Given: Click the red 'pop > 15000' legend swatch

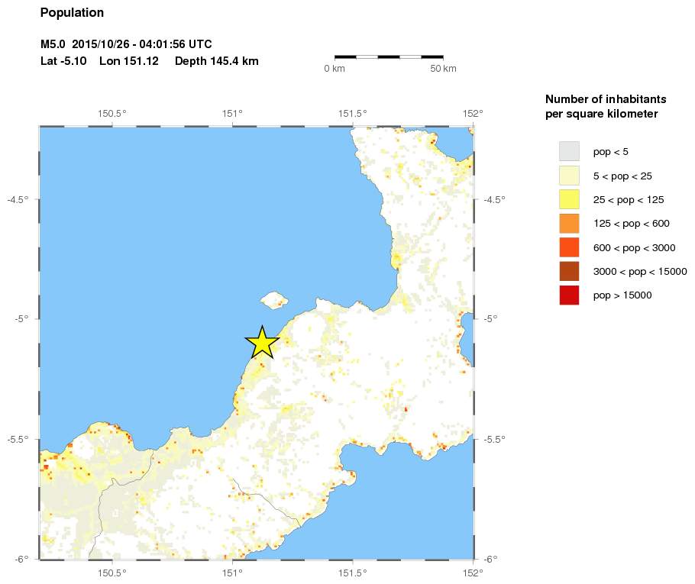Looking at the screenshot, I should [x=569, y=295].
